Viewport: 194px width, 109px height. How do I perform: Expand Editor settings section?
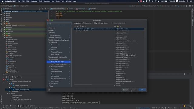pos(48,30)
